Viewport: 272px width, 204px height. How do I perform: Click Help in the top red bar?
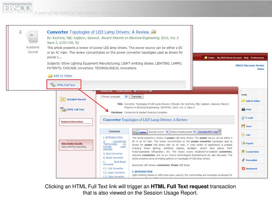click(x=246, y=58)
